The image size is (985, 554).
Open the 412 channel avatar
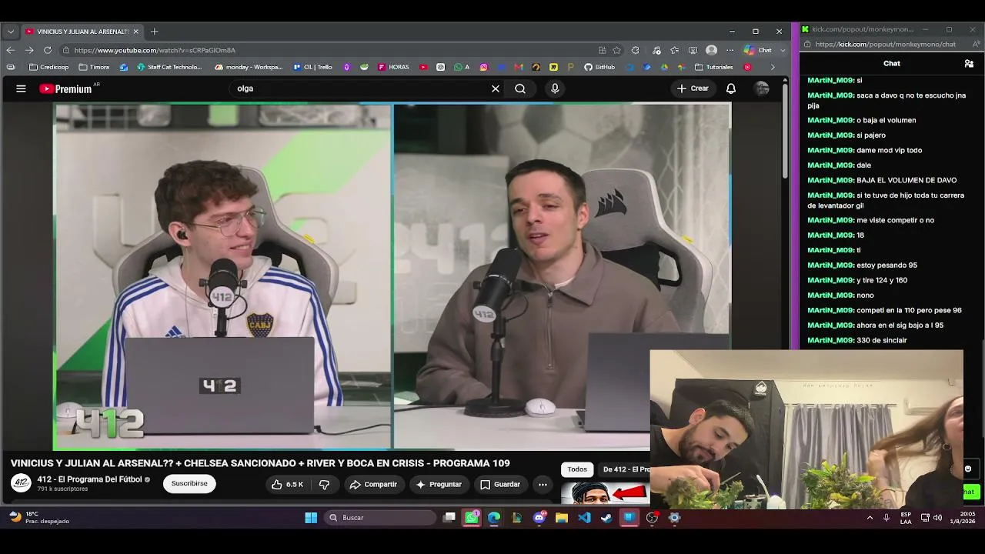21,483
